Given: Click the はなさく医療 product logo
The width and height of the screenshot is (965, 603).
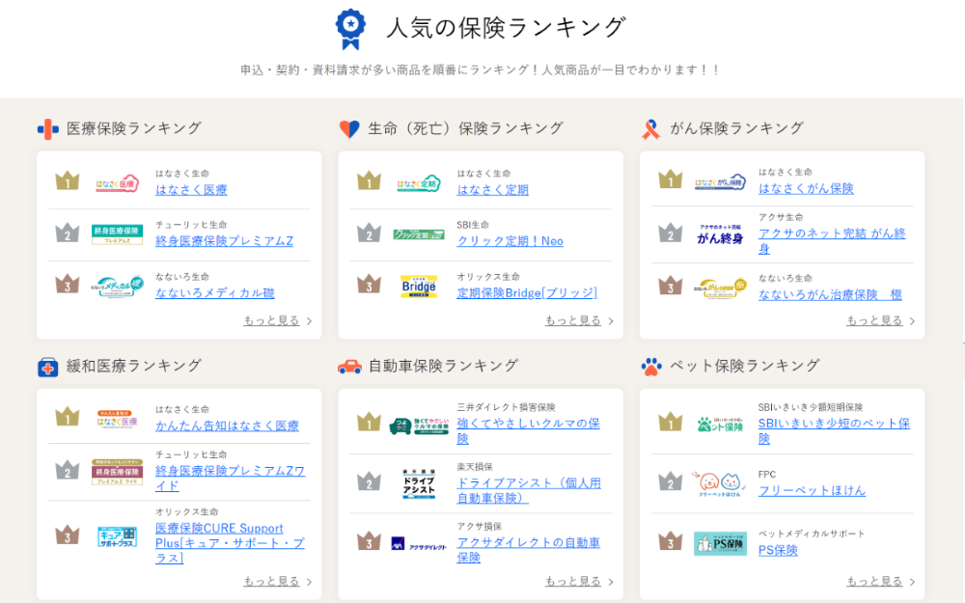Looking at the screenshot, I should click(118, 182).
